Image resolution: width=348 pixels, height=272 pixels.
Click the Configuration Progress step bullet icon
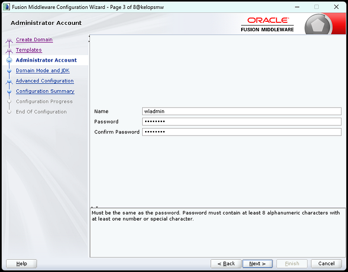pos(9,101)
